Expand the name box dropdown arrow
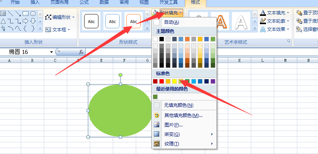 coord(51,52)
